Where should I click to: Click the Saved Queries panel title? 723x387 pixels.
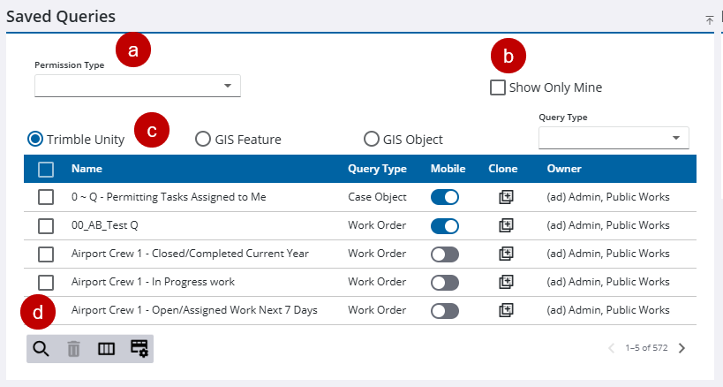61,17
